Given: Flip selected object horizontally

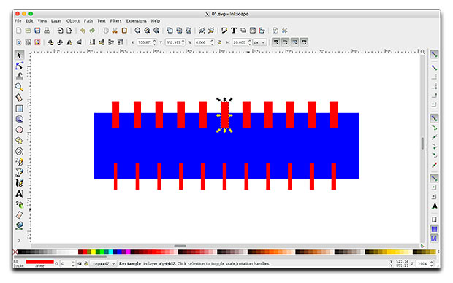Looking at the screenshot, I should 69,42.
